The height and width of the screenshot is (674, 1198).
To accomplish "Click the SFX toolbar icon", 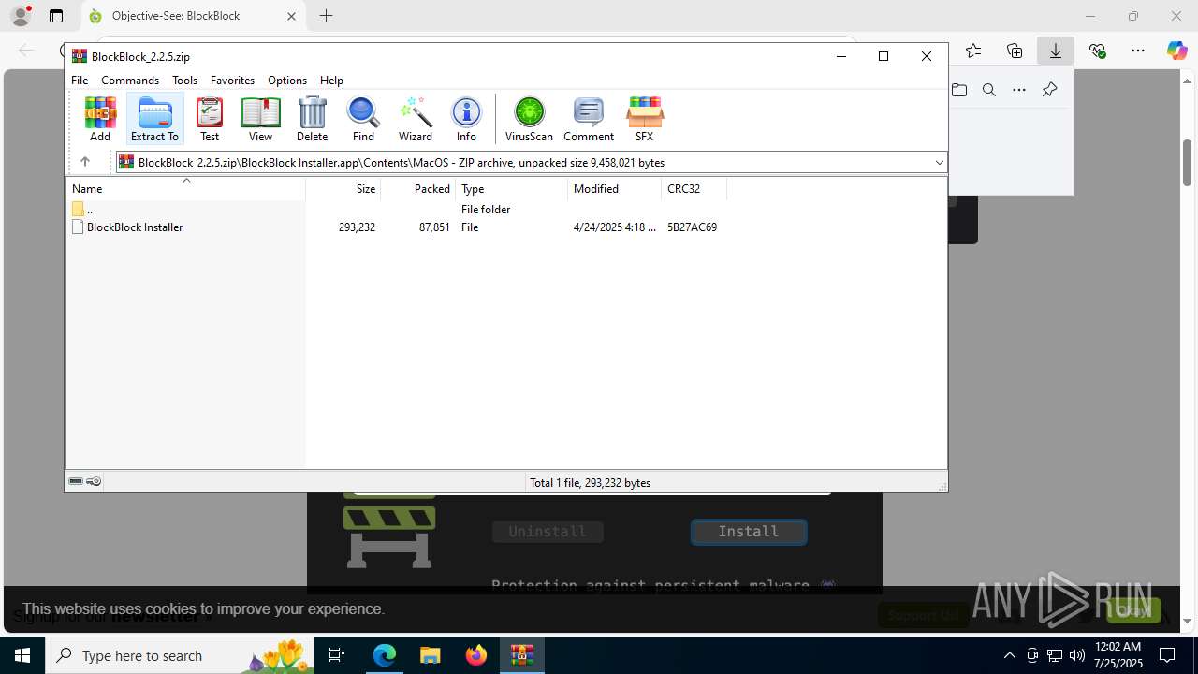I will (644, 119).
